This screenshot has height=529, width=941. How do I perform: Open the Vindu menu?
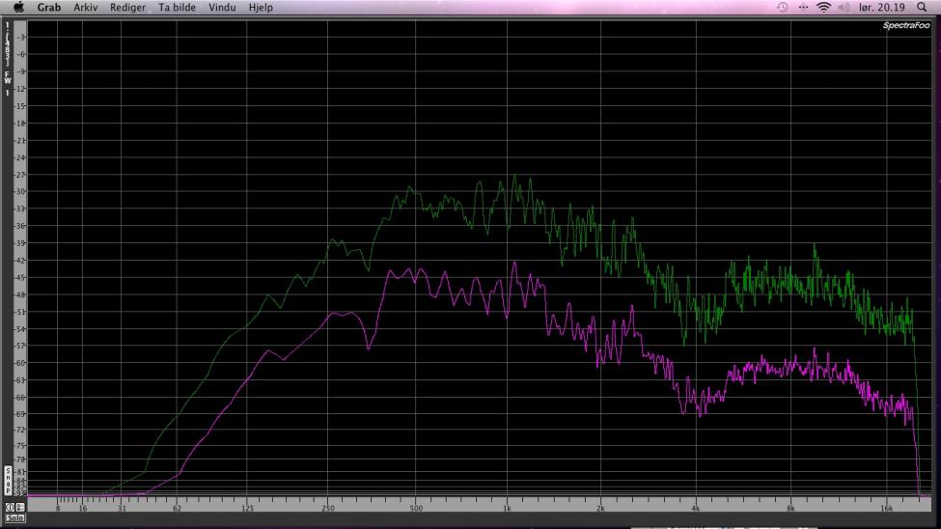[221, 7]
